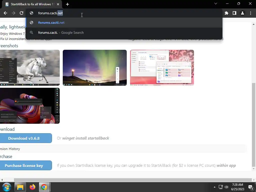256x192 pixels.
Task: Click the horizontal scrollbar left arrow
Action: coord(2,180)
